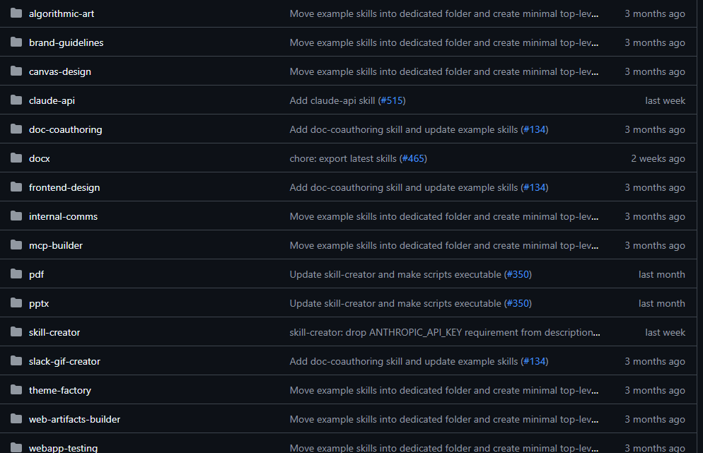Screen dimensions: 703x453
Task: Open the skill-creator commit message link
Action: (444, 331)
